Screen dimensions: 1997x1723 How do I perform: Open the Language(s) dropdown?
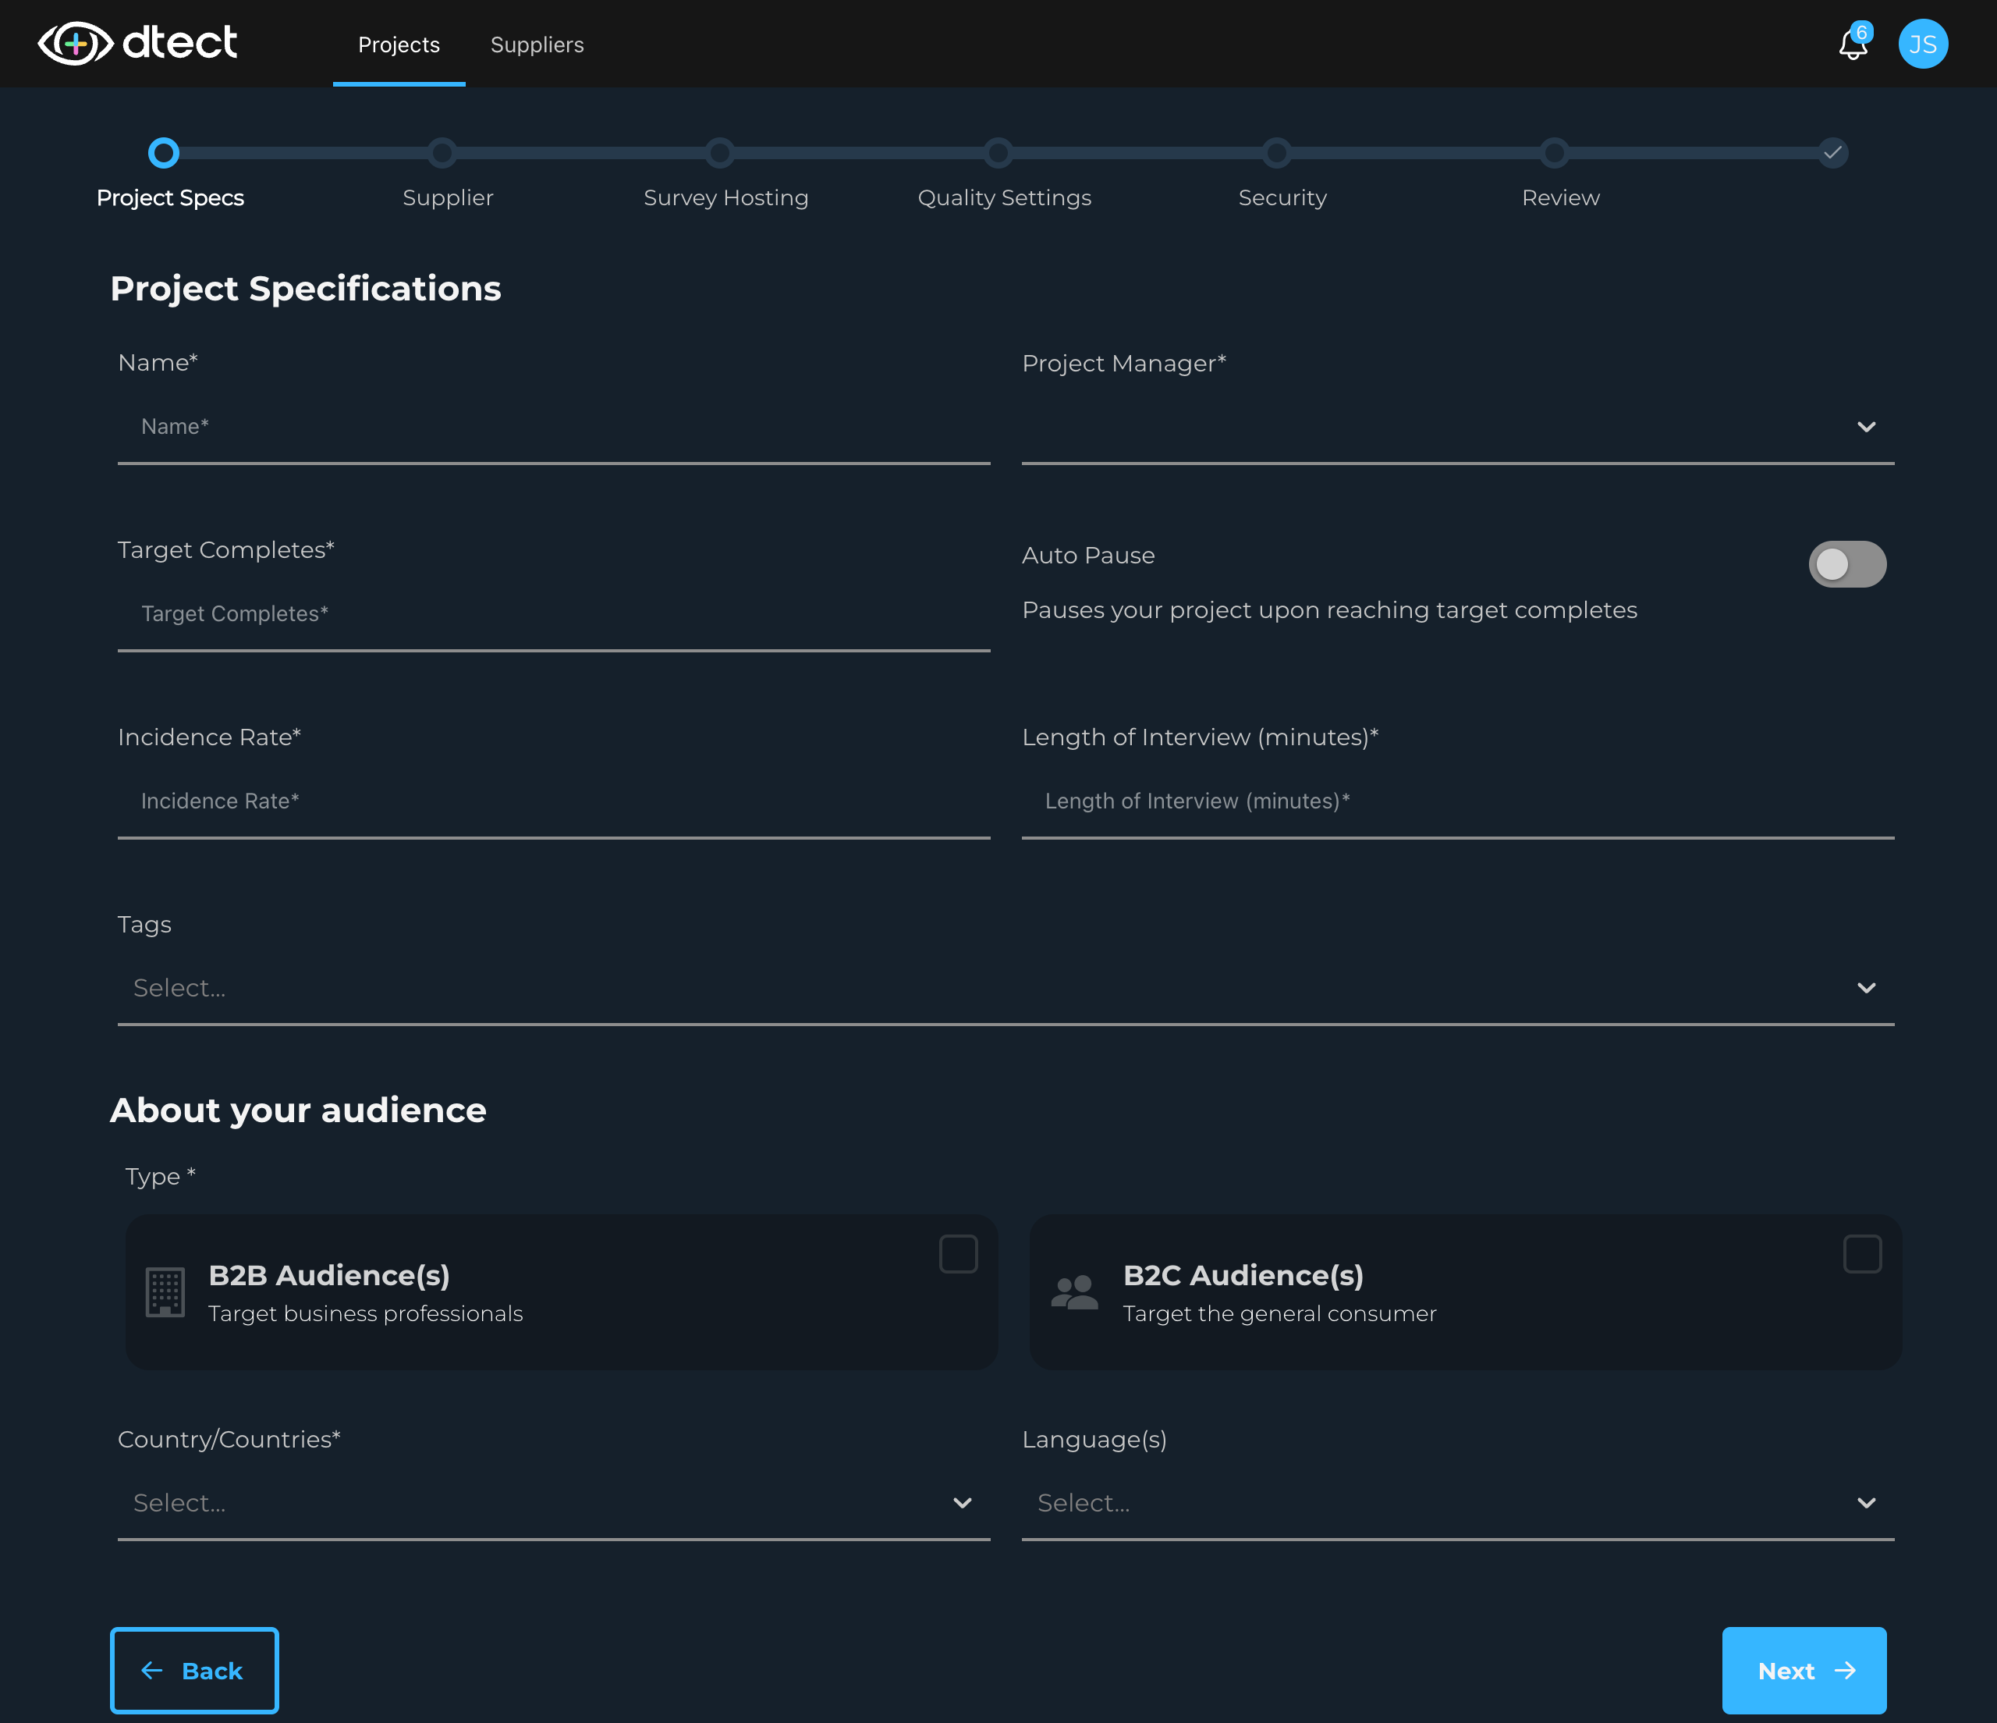point(1457,1503)
